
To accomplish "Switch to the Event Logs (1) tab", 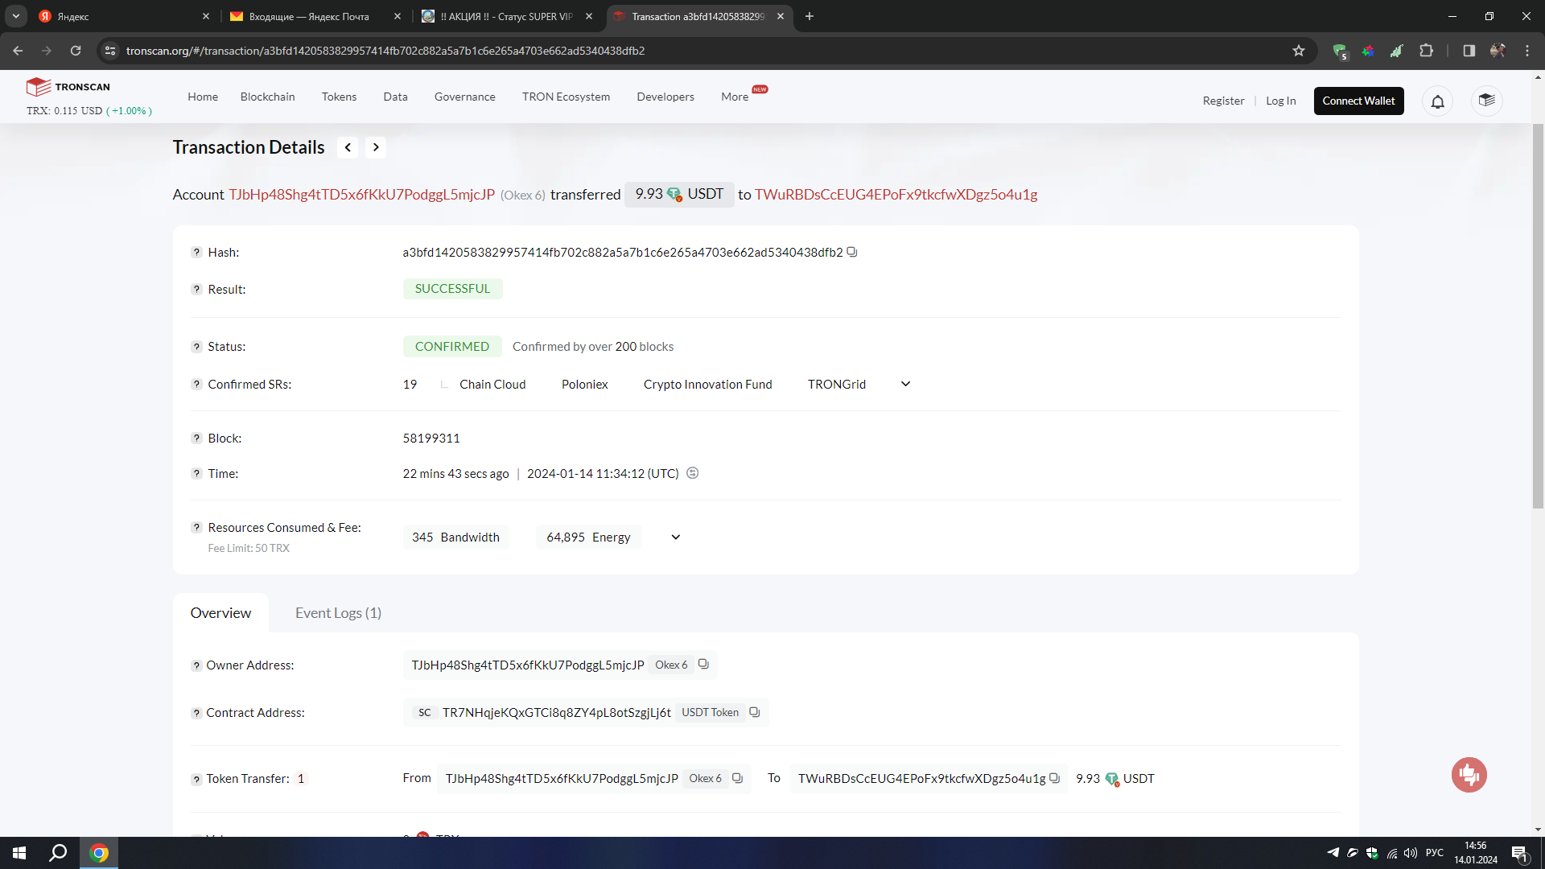I will [x=338, y=613].
